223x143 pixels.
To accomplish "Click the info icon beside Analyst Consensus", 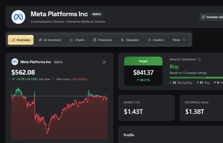I will tap(199, 59).
